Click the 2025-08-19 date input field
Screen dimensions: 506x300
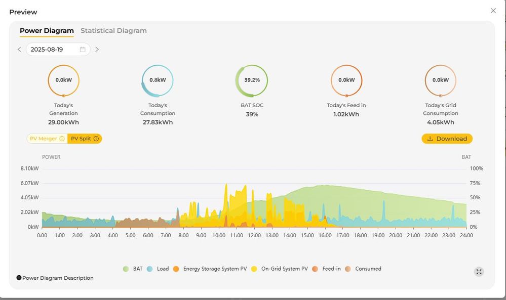coord(53,50)
